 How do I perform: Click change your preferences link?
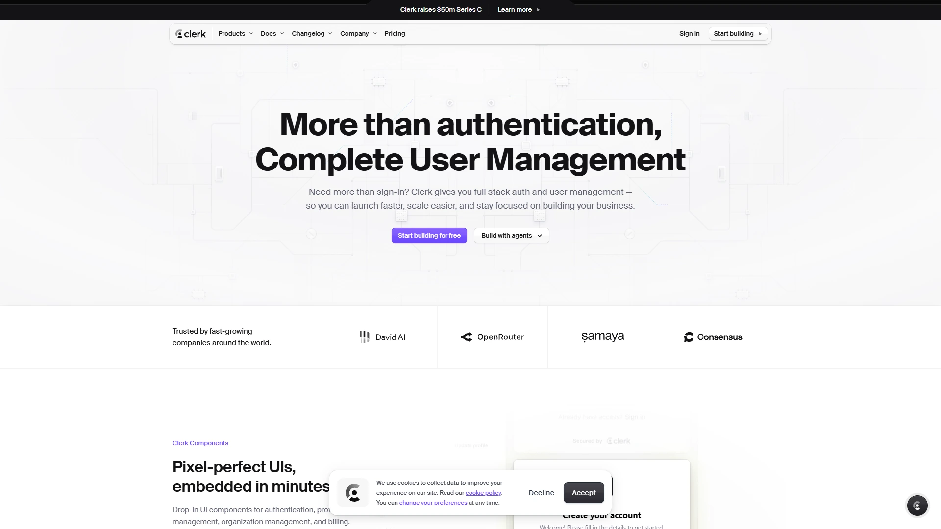(433, 503)
